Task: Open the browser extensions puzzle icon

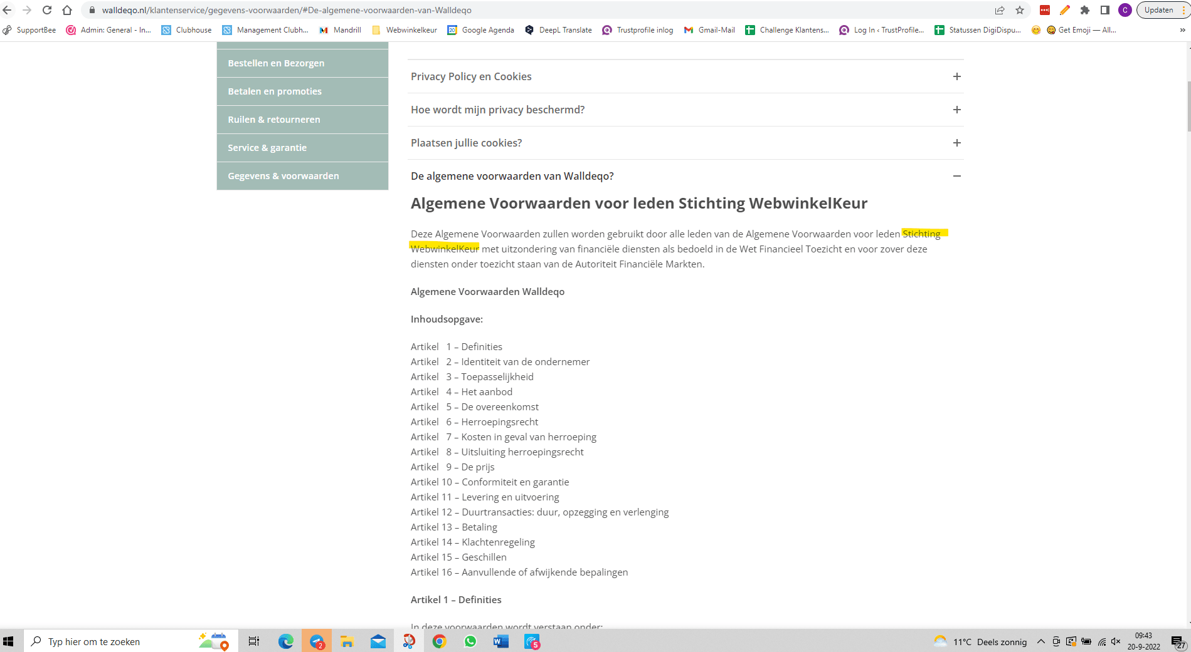Action: point(1085,10)
